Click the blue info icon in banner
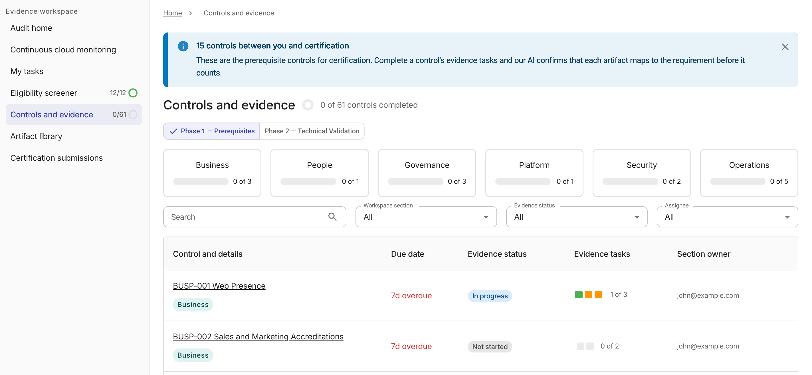The width and height of the screenshot is (812, 375). [x=183, y=46]
